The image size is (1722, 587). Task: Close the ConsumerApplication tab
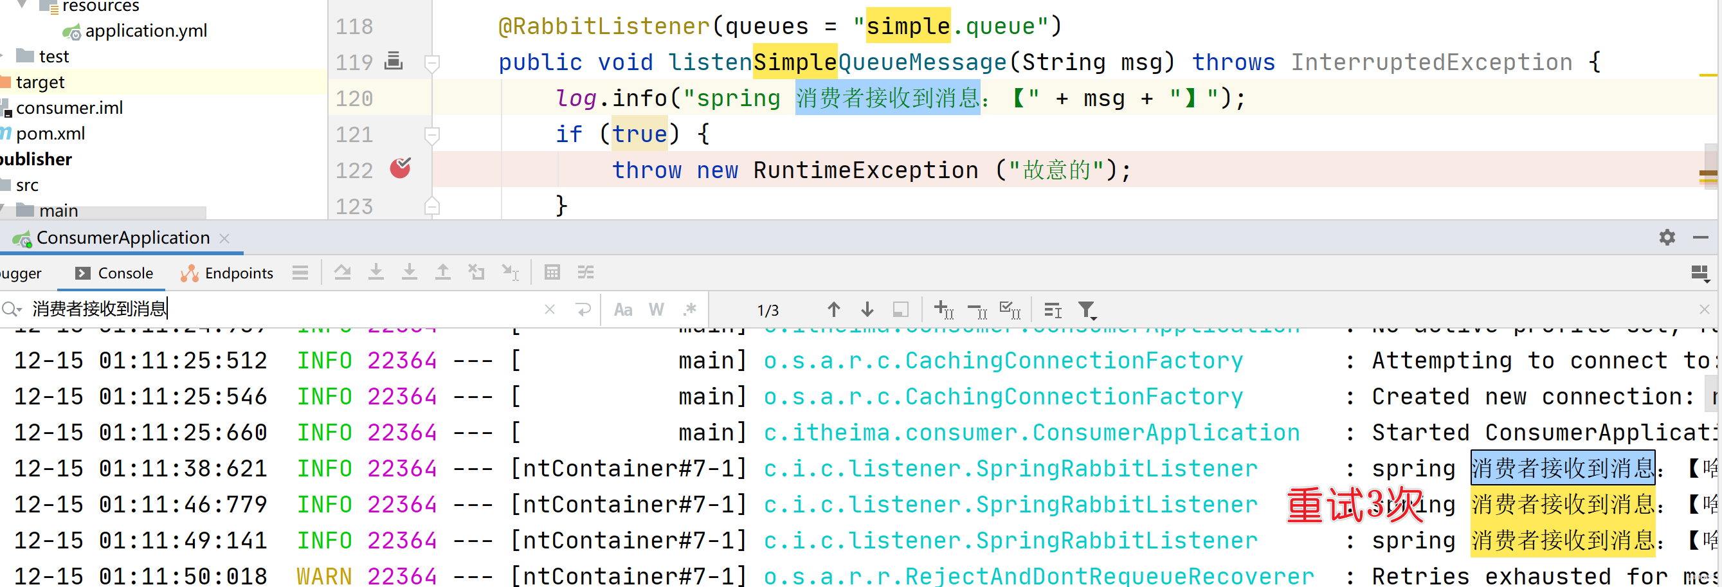pos(224,238)
